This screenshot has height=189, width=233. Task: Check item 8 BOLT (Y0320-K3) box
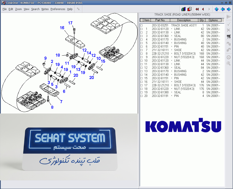[142, 54]
